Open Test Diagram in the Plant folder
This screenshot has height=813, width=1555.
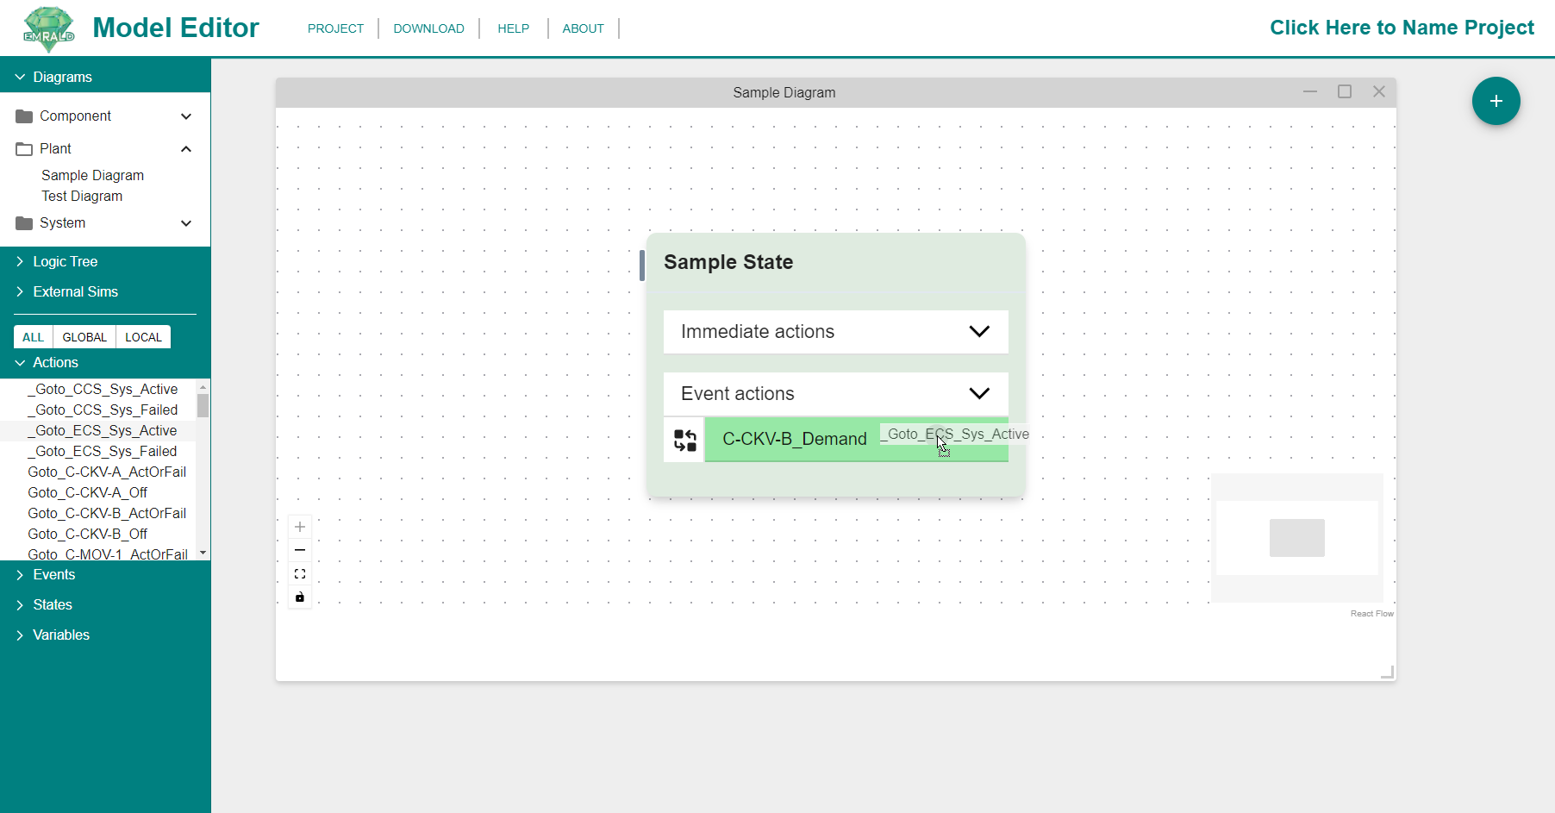pos(82,196)
